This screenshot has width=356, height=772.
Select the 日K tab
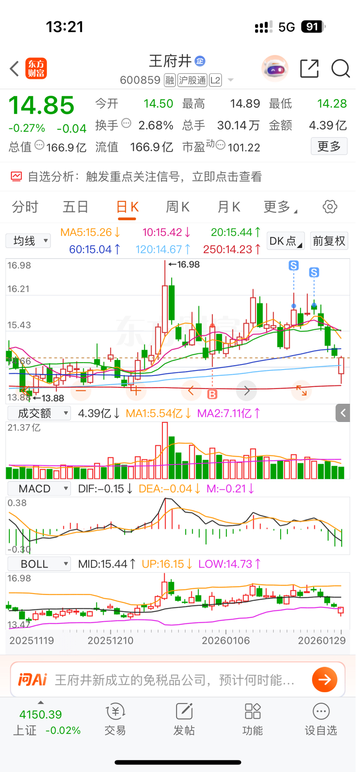point(127,207)
